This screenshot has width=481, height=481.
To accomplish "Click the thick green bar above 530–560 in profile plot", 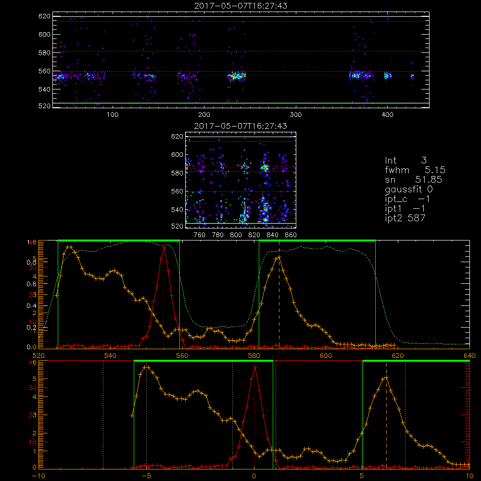I will coord(119,240).
